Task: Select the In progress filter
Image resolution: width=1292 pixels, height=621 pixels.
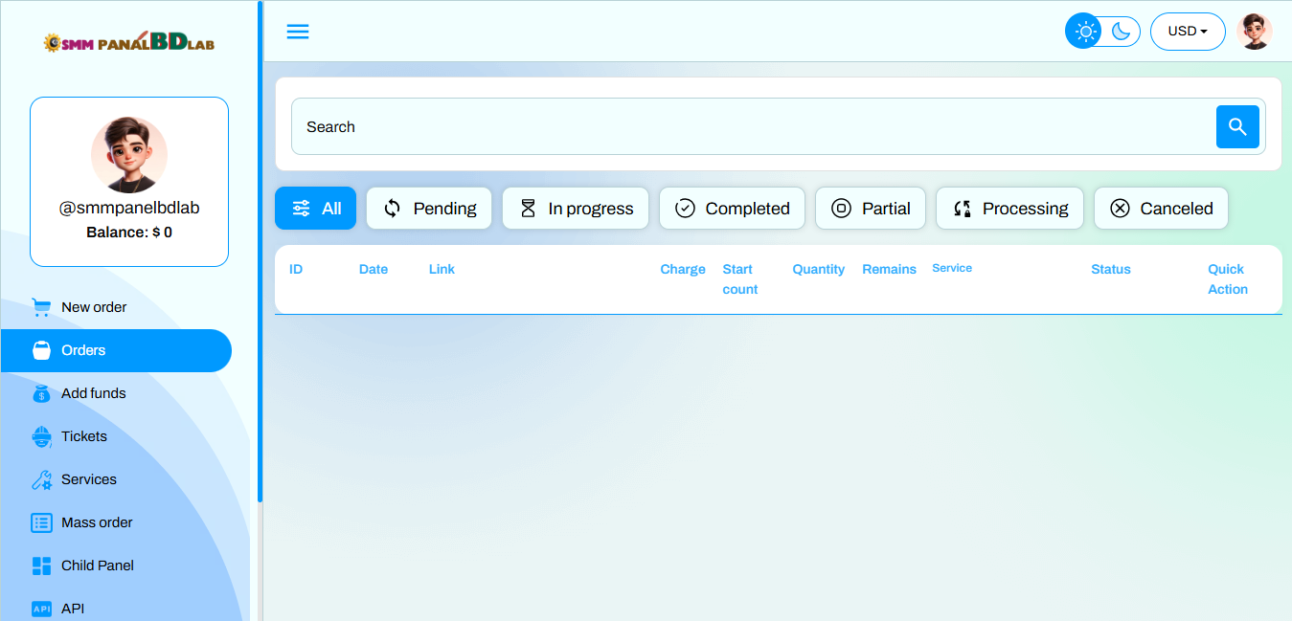Action: (576, 209)
